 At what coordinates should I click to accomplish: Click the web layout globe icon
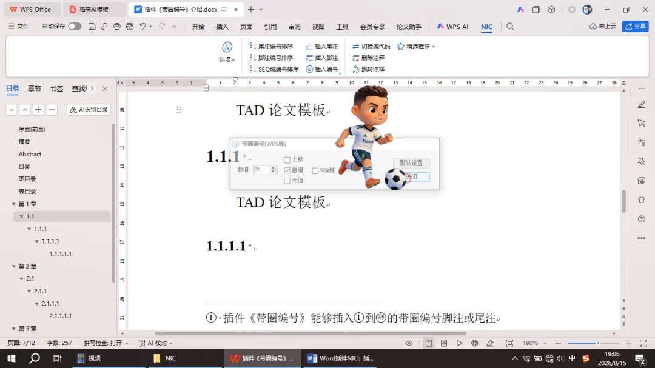pos(474,343)
